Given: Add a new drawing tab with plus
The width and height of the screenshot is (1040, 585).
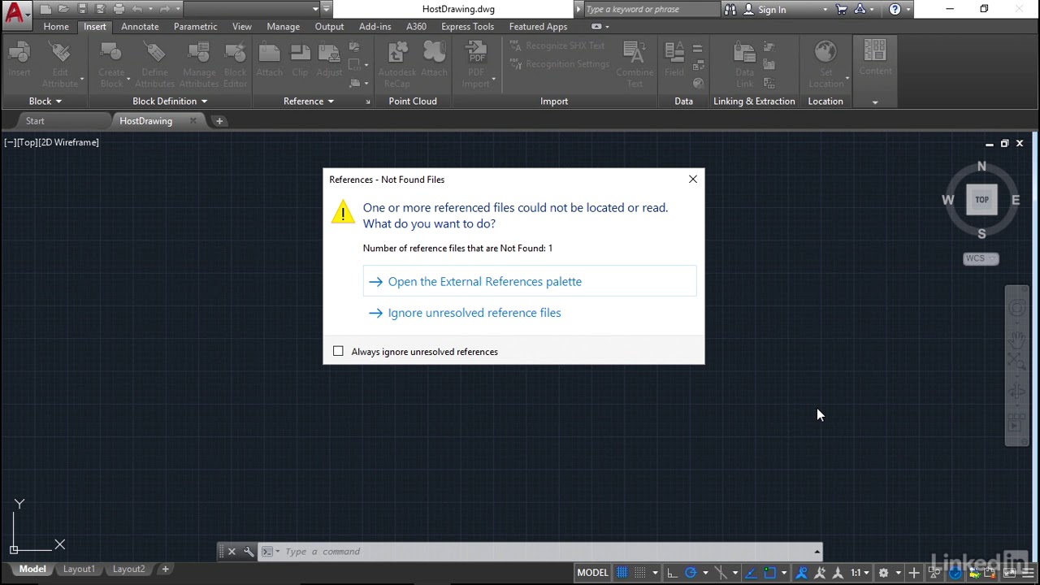Looking at the screenshot, I should point(219,121).
